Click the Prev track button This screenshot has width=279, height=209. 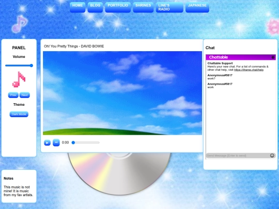(13, 95)
